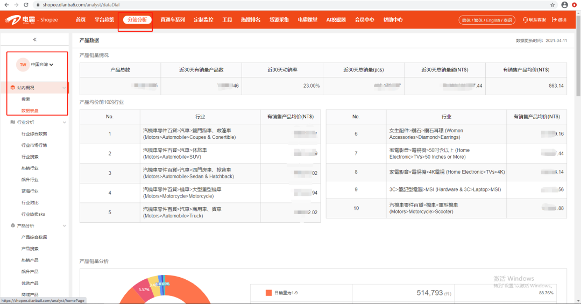Viewport: 581px width, 304px height.
Task: Open 行业搜索 in the sidebar
Action: coord(30,157)
